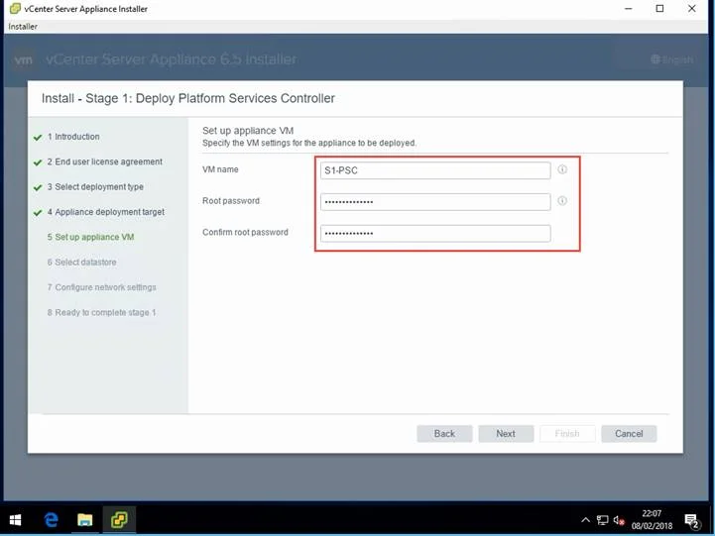Screen dimensions: 715x536
Task: Go to step 1 Introduction
Action: 73,137
